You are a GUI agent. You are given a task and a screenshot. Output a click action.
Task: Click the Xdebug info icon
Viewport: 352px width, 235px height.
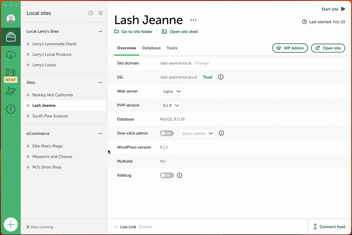click(180, 175)
